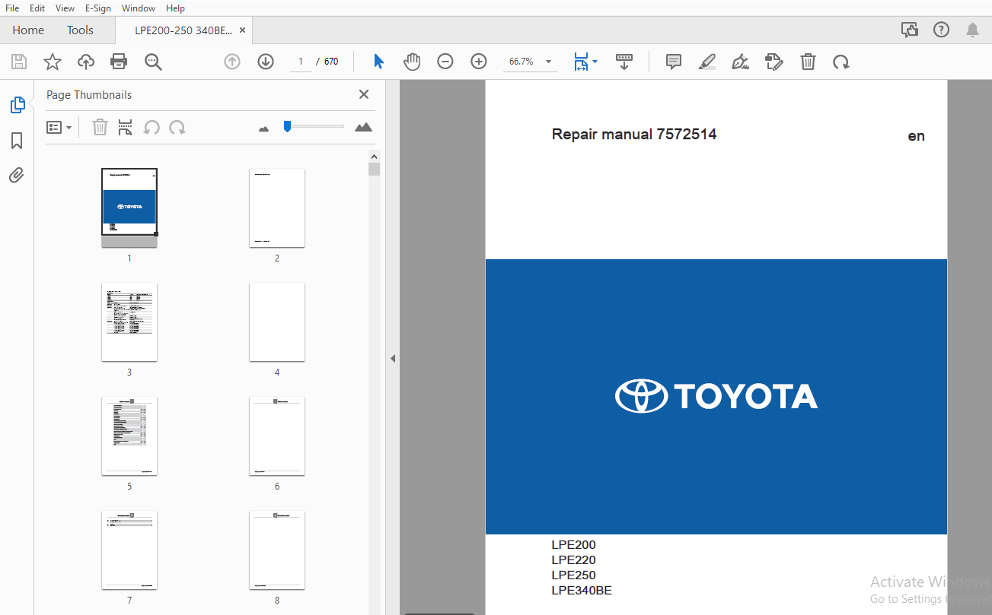Select page 3 thumbnail
The image size is (992, 615).
tap(129, 322)
